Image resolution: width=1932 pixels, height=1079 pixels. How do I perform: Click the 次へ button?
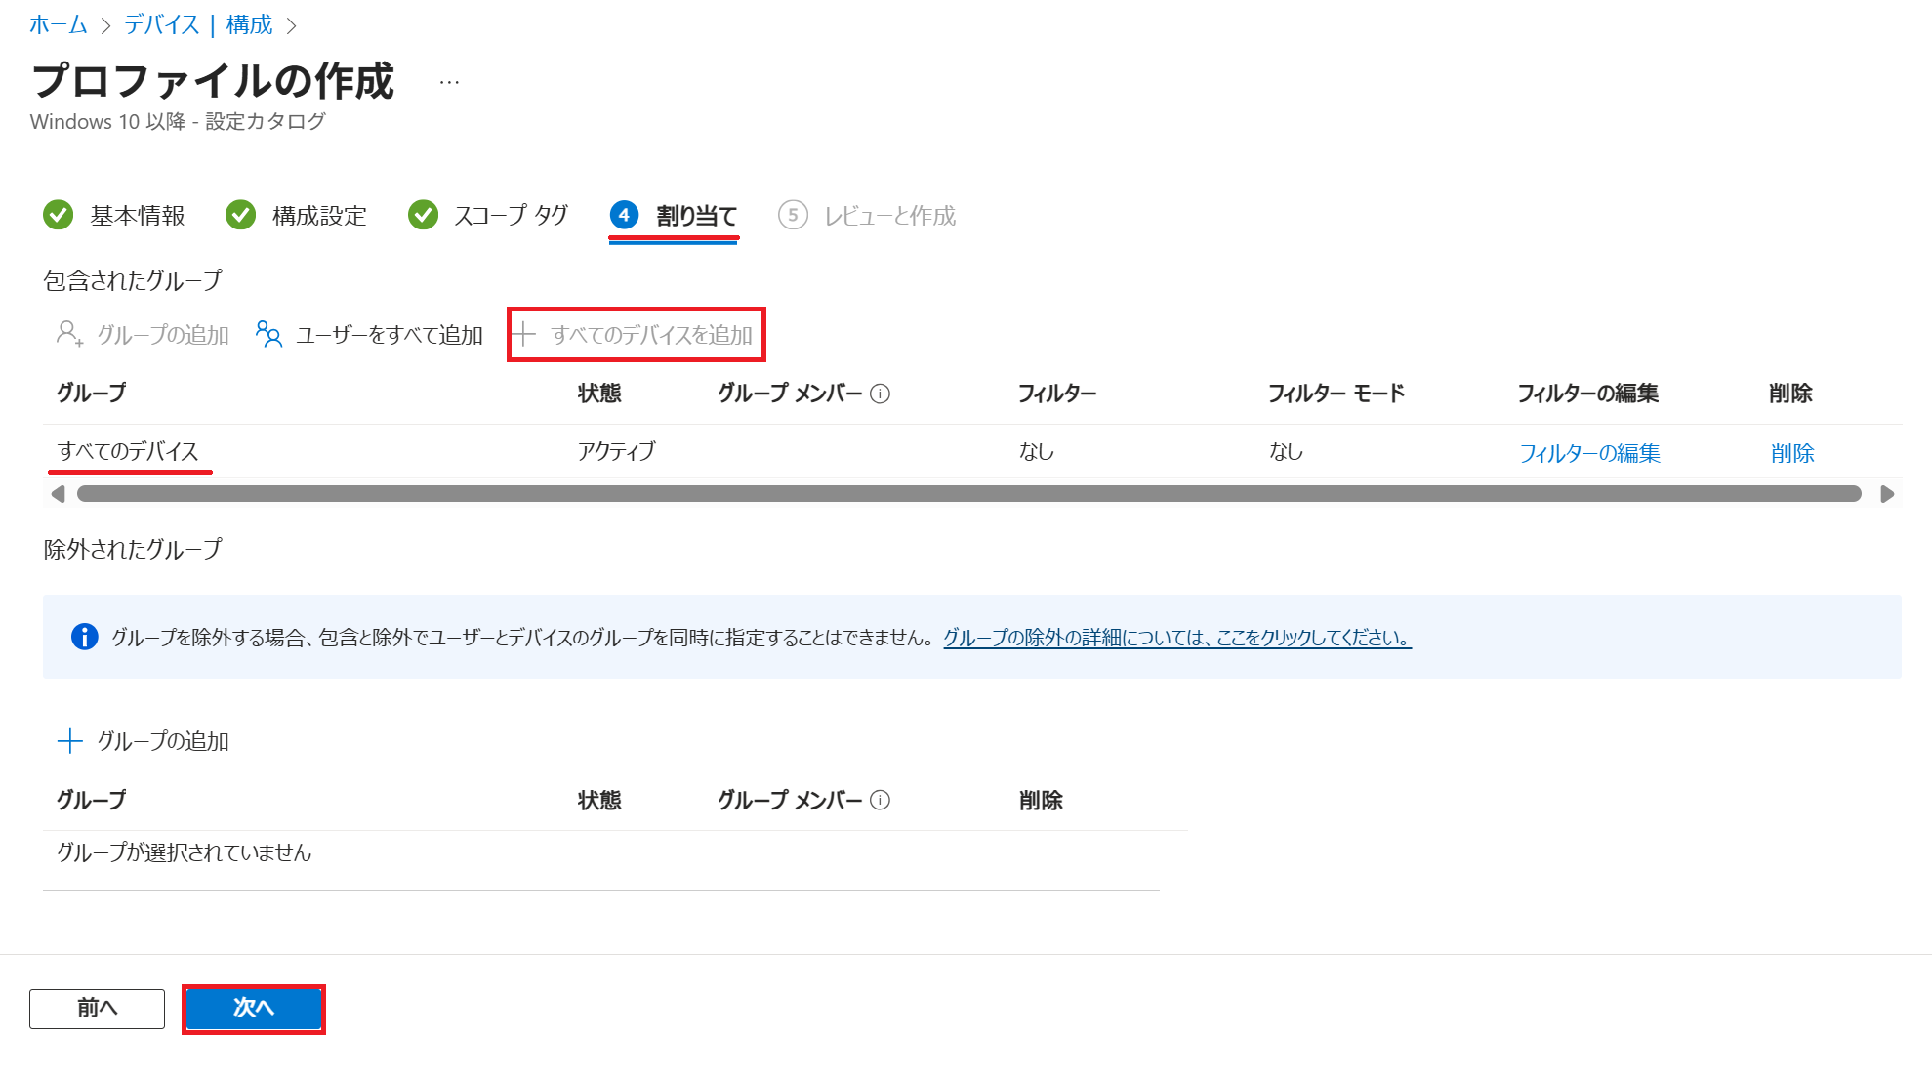coord(254,1008)
